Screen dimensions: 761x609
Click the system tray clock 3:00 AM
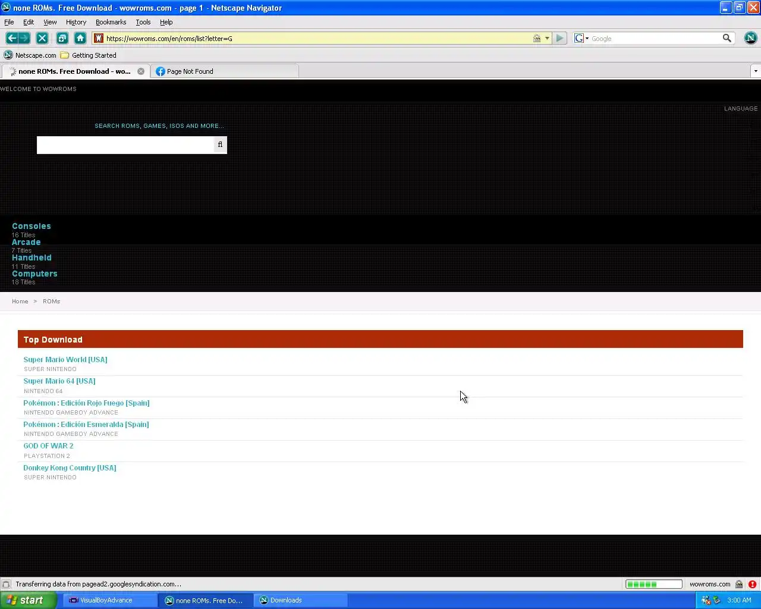[739, 600]
